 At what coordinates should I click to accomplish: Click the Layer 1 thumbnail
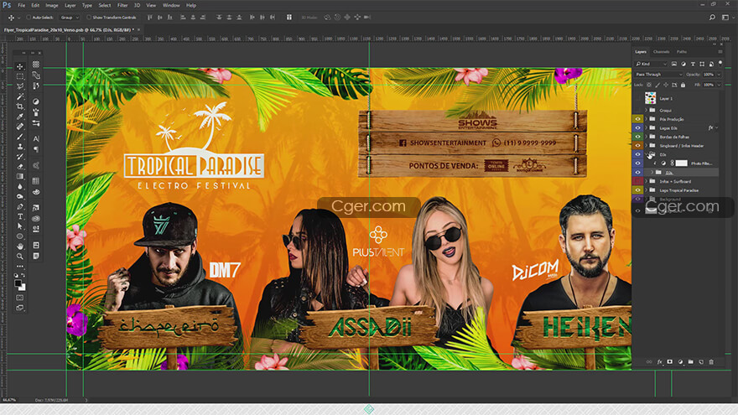[651, 98]
